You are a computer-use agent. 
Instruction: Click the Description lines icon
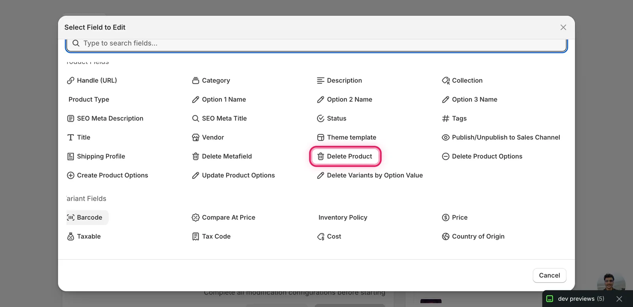coord(320,81)
